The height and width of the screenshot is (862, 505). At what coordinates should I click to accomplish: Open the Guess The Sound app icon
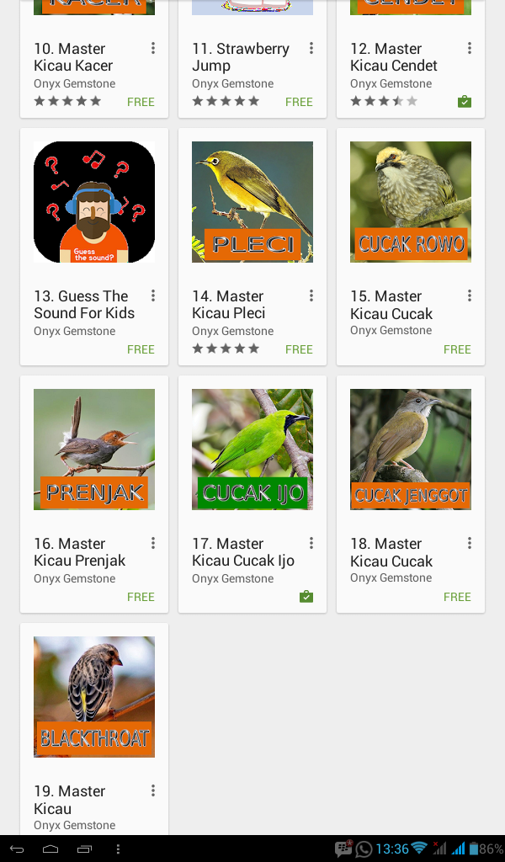pos(94,202)
